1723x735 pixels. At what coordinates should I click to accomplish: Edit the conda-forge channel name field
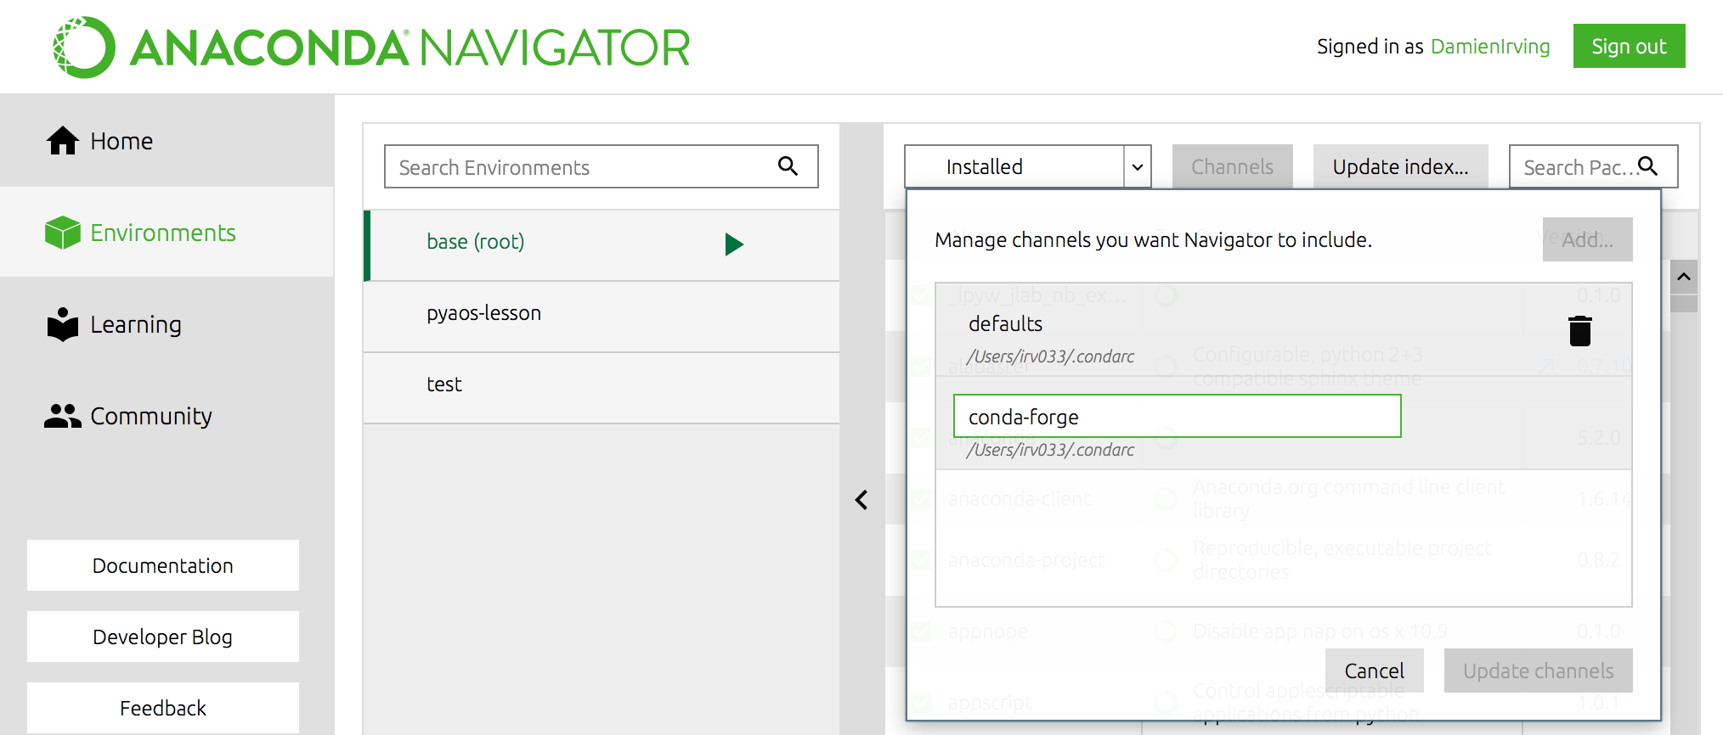[1176, 417]
